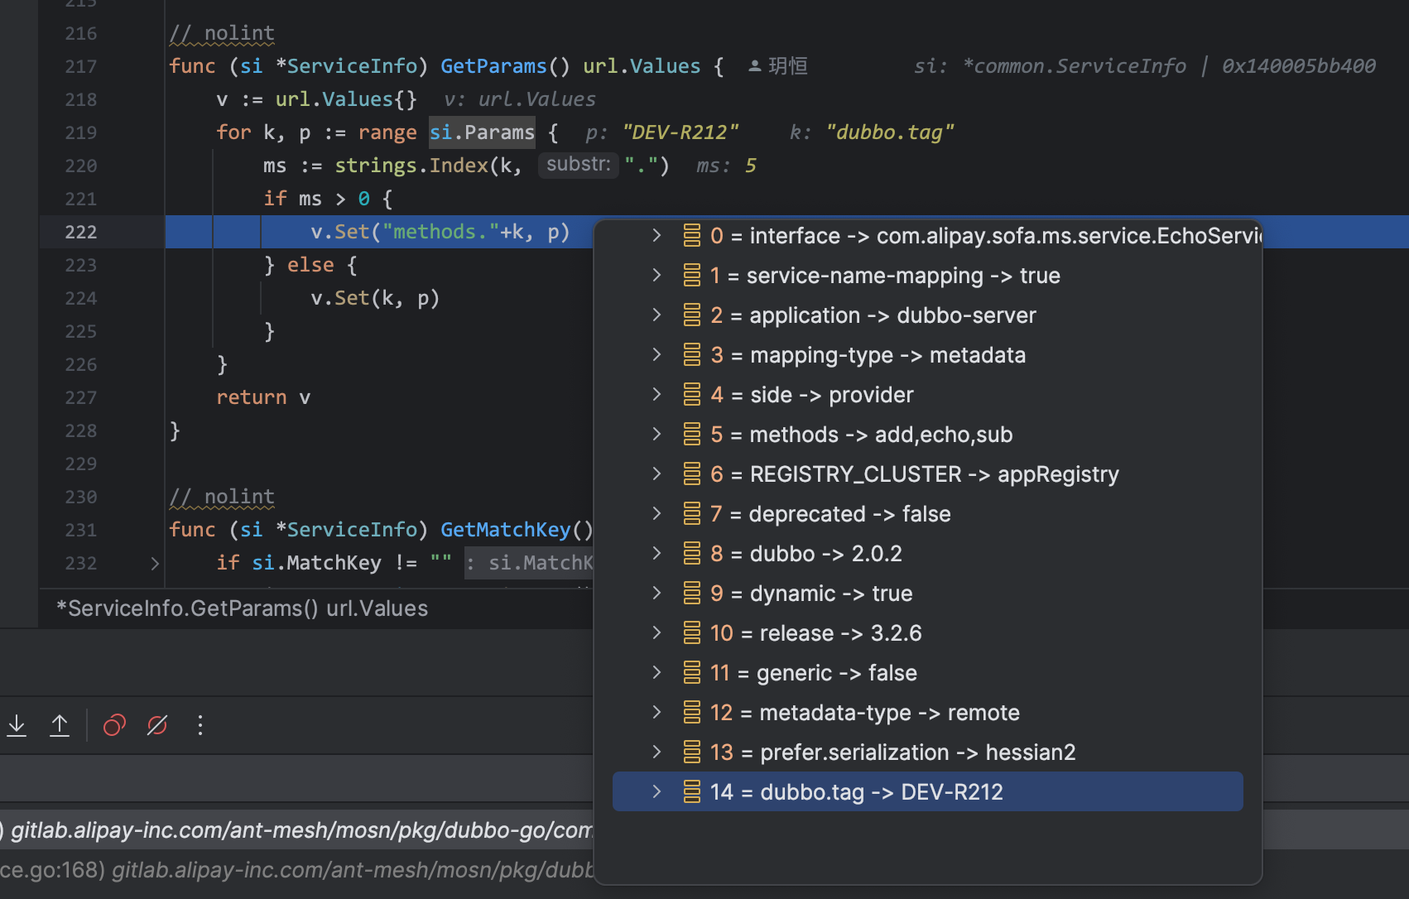The height and width of the screenshot is (899, 1409).
Task: Expand entry 2 application dubbo-server
Action: (x=656, y=315)
